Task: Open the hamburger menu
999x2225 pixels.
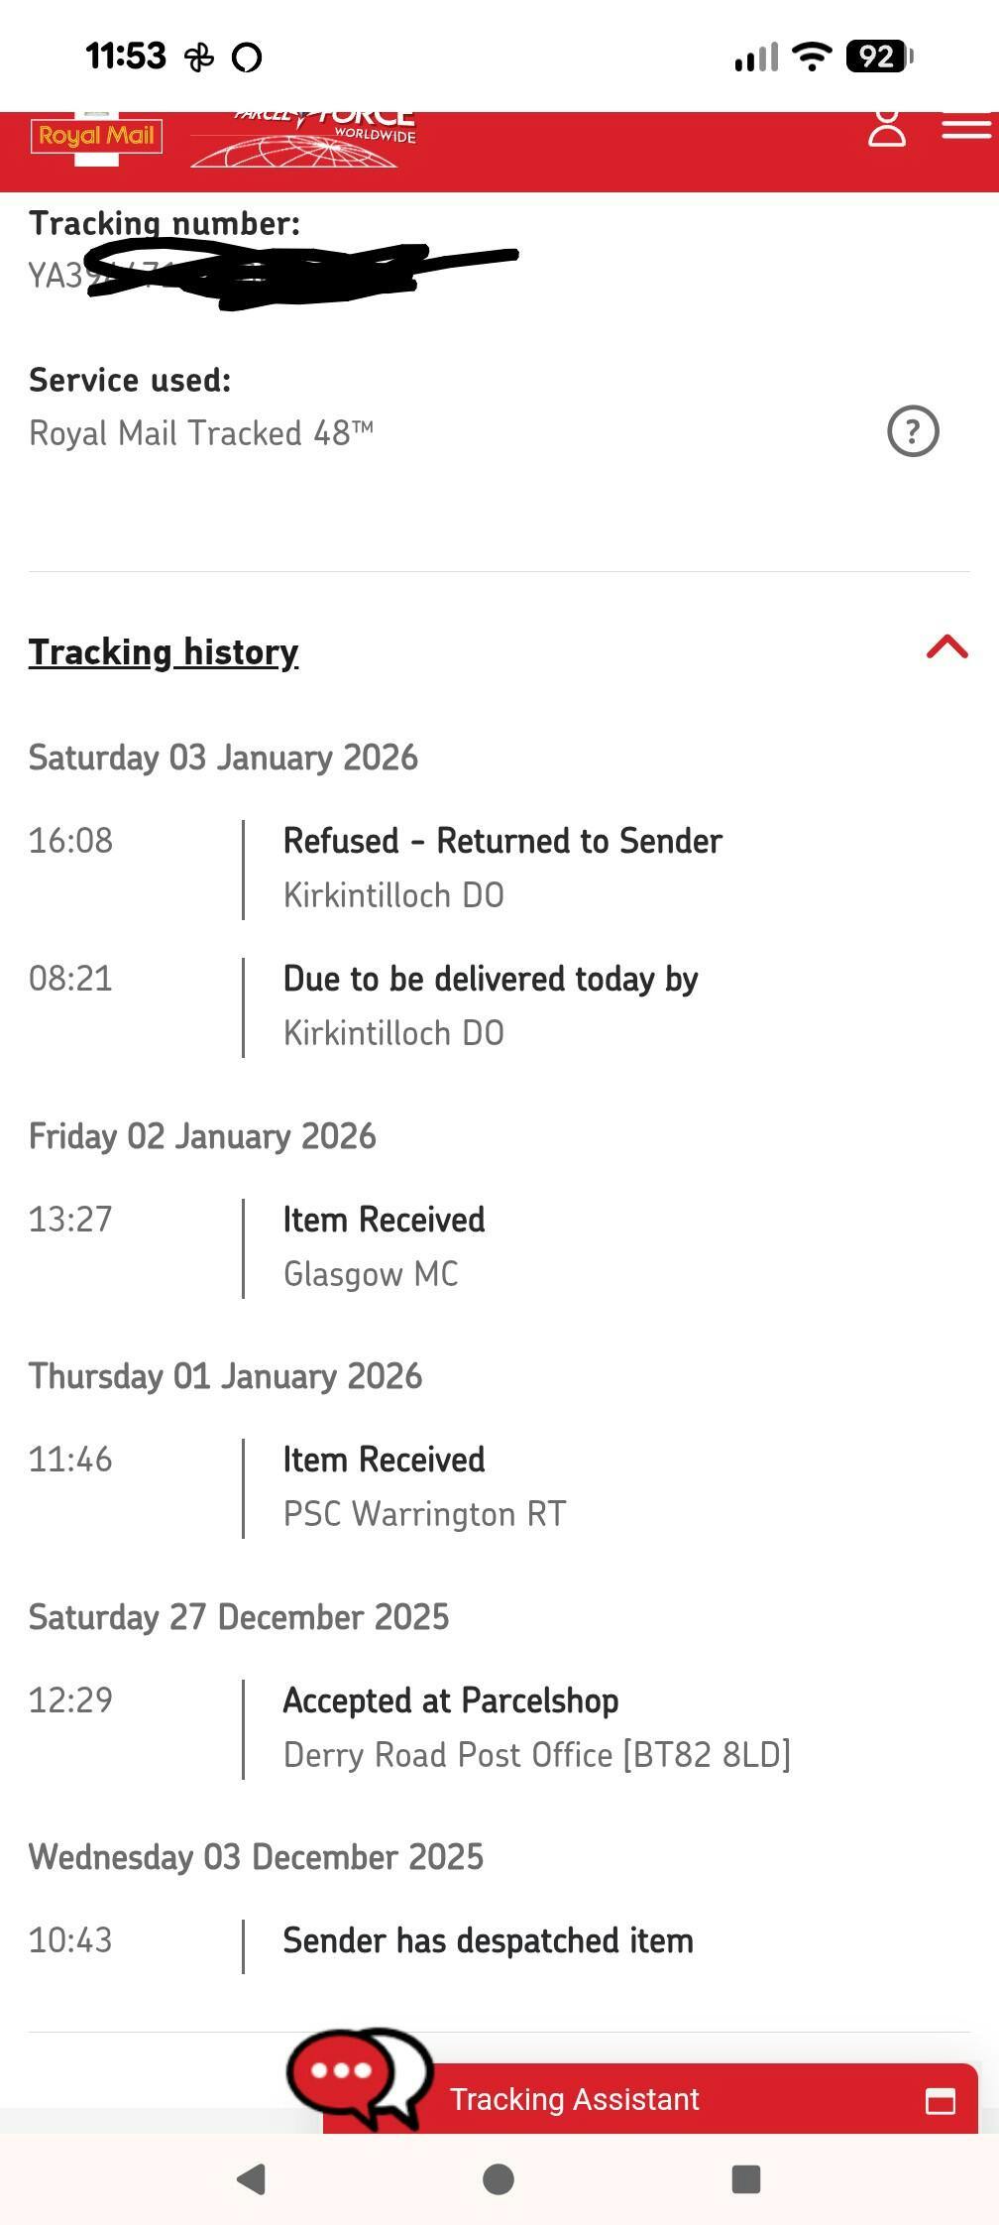Action: [965, 129]
